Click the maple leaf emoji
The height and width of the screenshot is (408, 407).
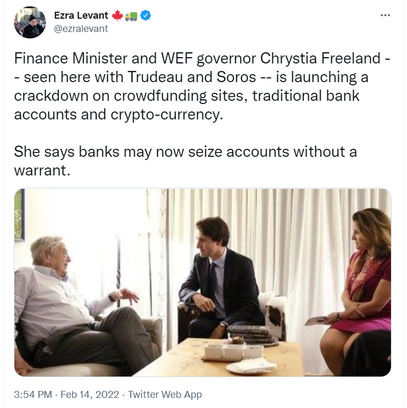118,15
